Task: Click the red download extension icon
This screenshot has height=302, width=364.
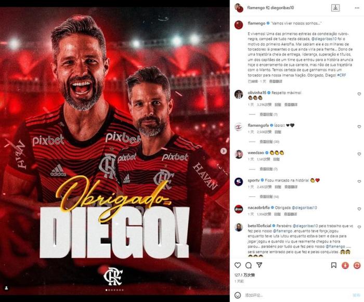Action: 345,265
